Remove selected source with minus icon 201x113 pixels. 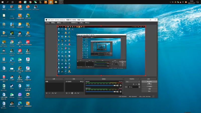[69, 93]
